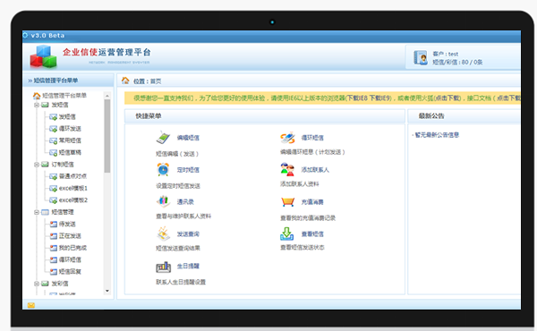Click the alarm clock 定时短信 icon

pyautogui.click(x=163, y=169)
